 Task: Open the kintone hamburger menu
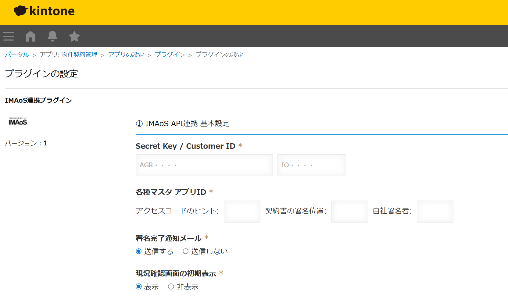9,36
